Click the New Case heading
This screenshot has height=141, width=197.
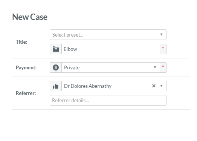point(30,17)
